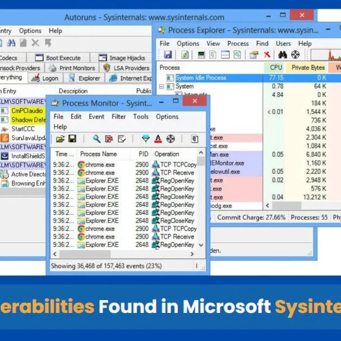Viewport: 341px width, 341px height.
Task: Click the right arrow of Process Monitor horizontal scrollbar
Action: (192, 254)
